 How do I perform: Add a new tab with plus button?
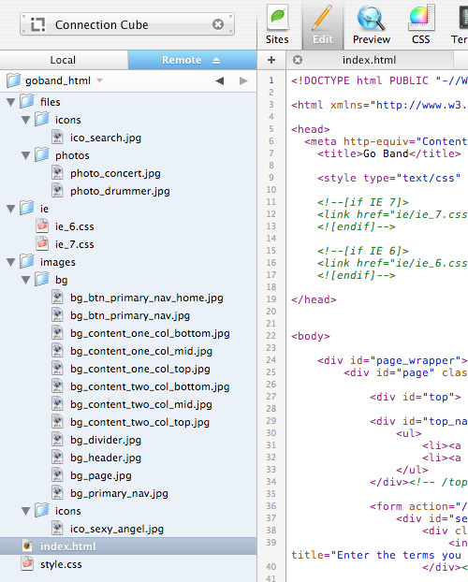click(x=271, y=60)
